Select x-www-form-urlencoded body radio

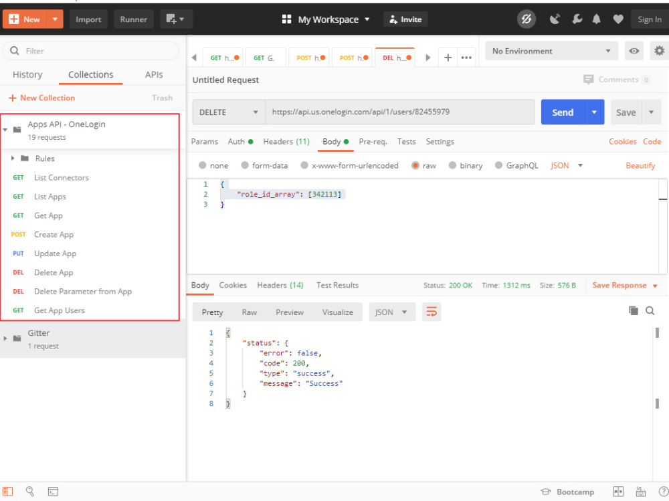[304, 165]
